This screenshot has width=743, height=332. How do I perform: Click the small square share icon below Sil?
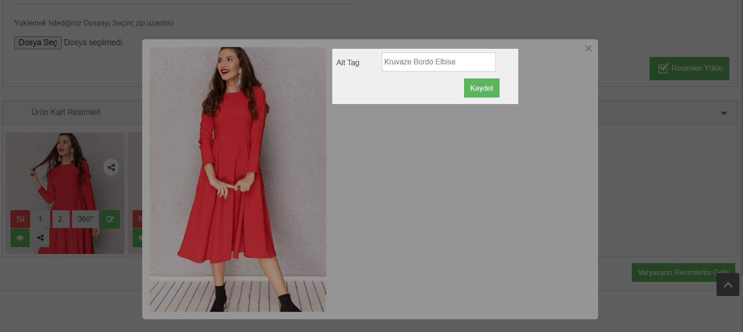tap(41, 238)
